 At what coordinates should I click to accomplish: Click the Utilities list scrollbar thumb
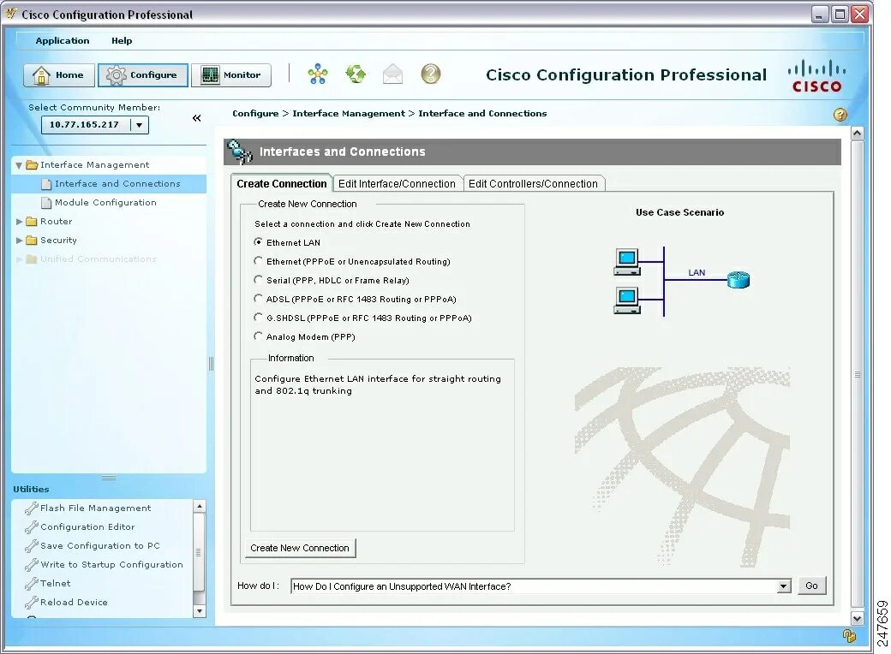(x=199, y=552)
